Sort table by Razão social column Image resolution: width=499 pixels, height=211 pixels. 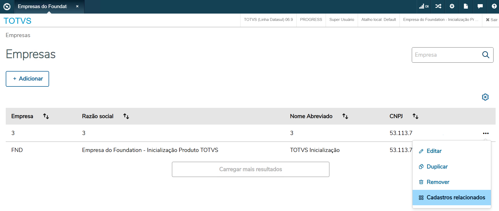[x=126, y=116]
